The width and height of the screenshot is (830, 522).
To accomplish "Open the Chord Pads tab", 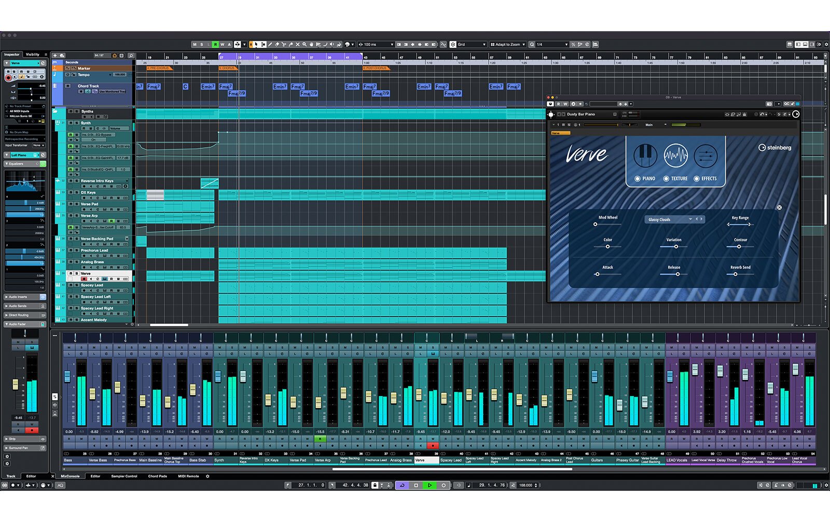I will click(x=157, y=476).
